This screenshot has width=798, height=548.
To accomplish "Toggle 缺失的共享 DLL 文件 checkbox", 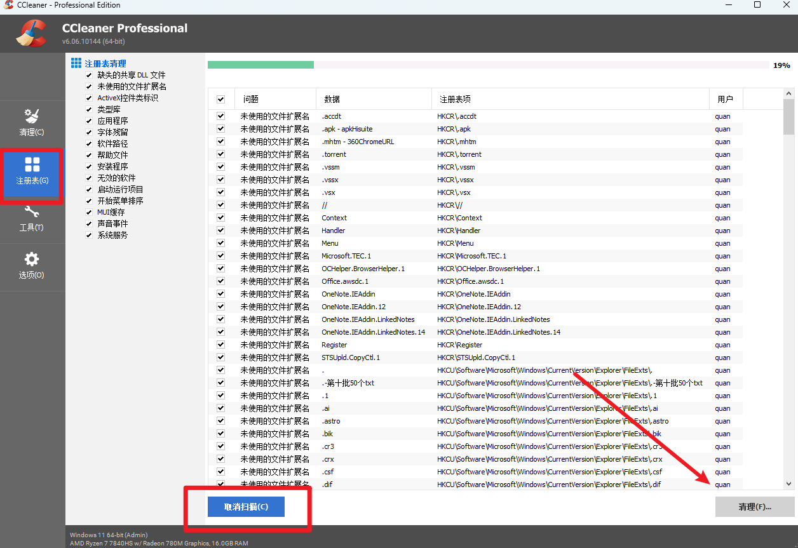I will click(89, 75).
